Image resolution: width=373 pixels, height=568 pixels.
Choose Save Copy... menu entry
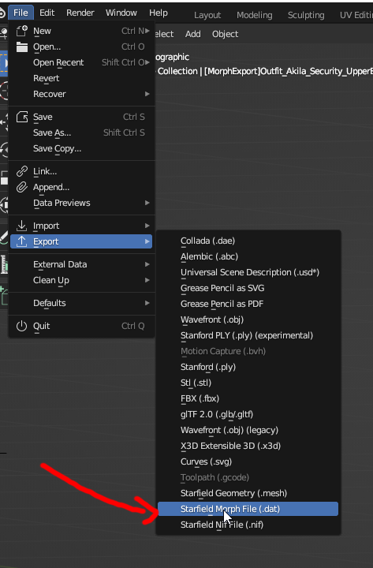click(x=81, y=148)
